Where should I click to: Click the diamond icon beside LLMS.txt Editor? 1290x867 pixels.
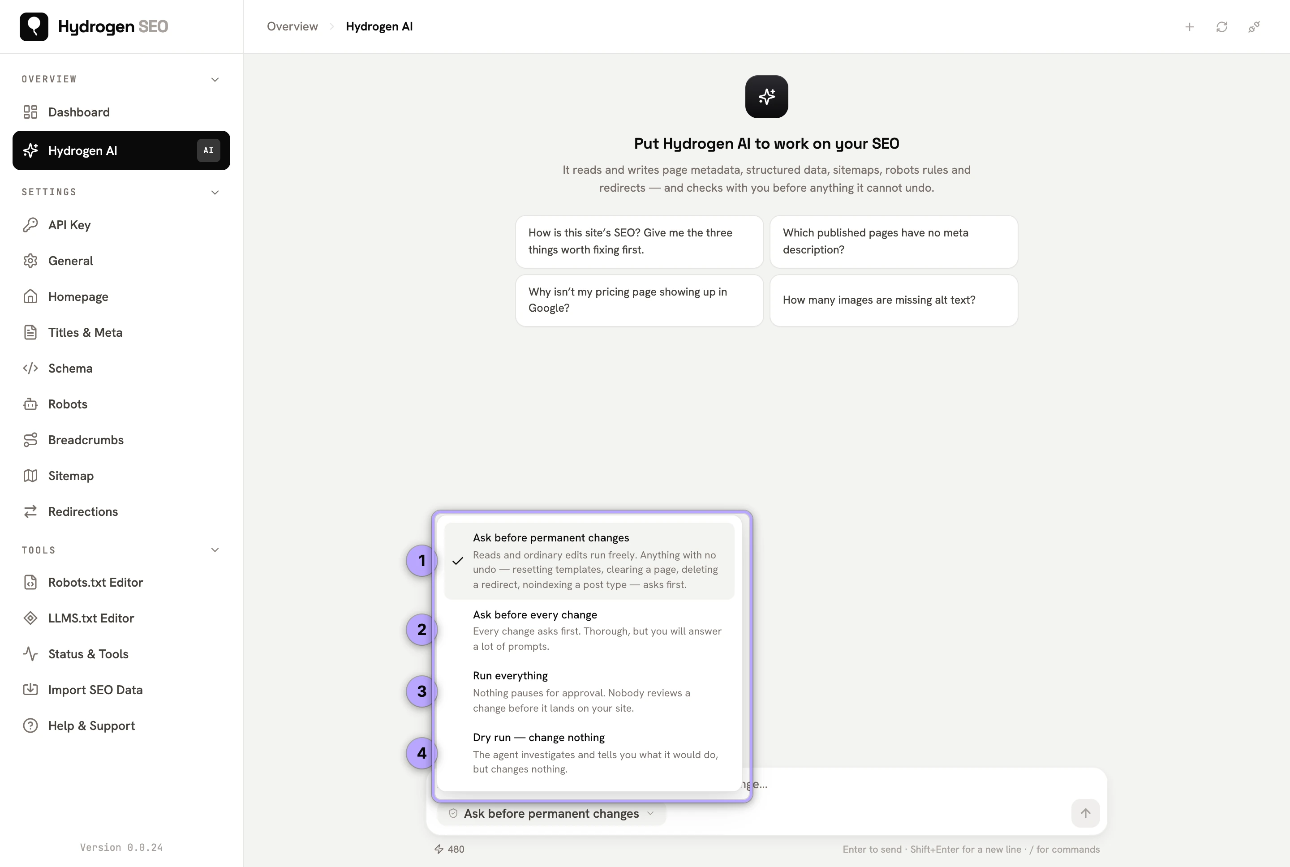30,618
